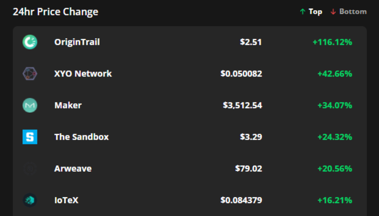This screenshot has height=216, width=379.
Task: Click the XYO Network hexagon icon
Action: point(30,74)
